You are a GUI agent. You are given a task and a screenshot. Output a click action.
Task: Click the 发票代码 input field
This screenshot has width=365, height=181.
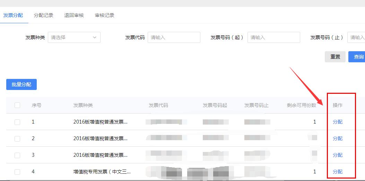pyautogui.click(x=174, y=37)
